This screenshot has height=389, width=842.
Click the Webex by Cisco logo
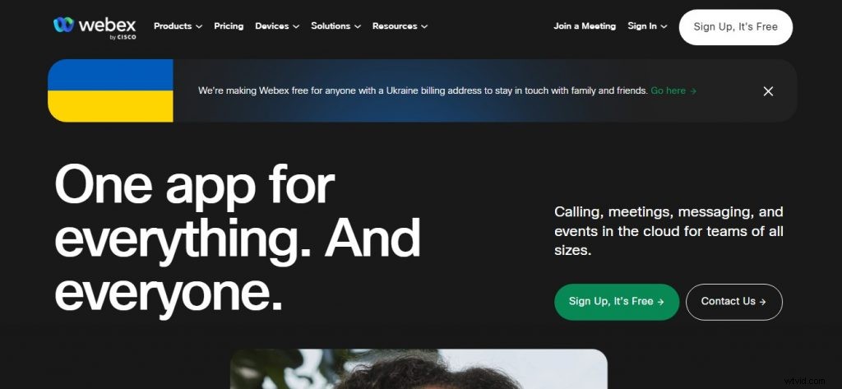(95, 27)
